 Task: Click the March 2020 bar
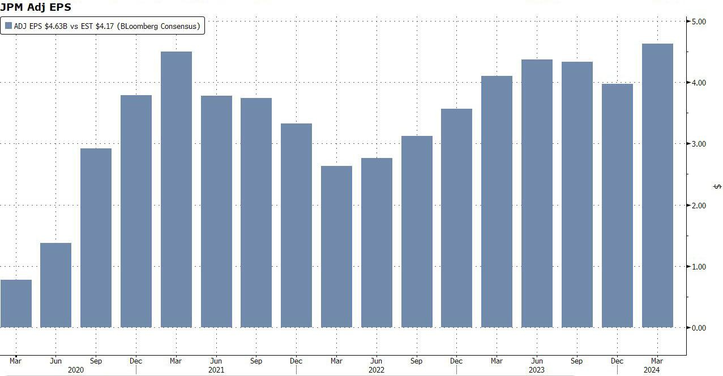click(16, 304)
